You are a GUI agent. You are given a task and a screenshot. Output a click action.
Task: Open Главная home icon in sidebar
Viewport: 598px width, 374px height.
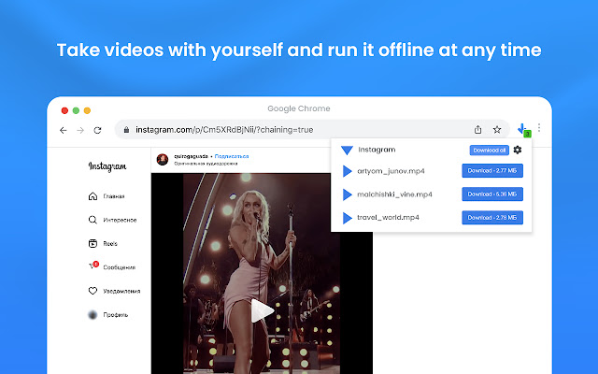[x=93, y=196]
